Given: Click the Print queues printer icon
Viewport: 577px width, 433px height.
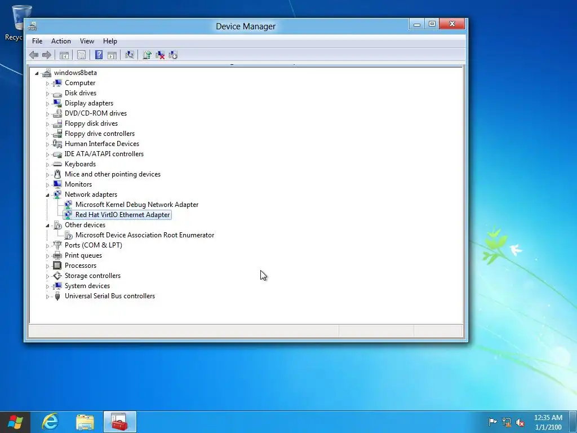Looking at the screenshot, I should point(57,255).
